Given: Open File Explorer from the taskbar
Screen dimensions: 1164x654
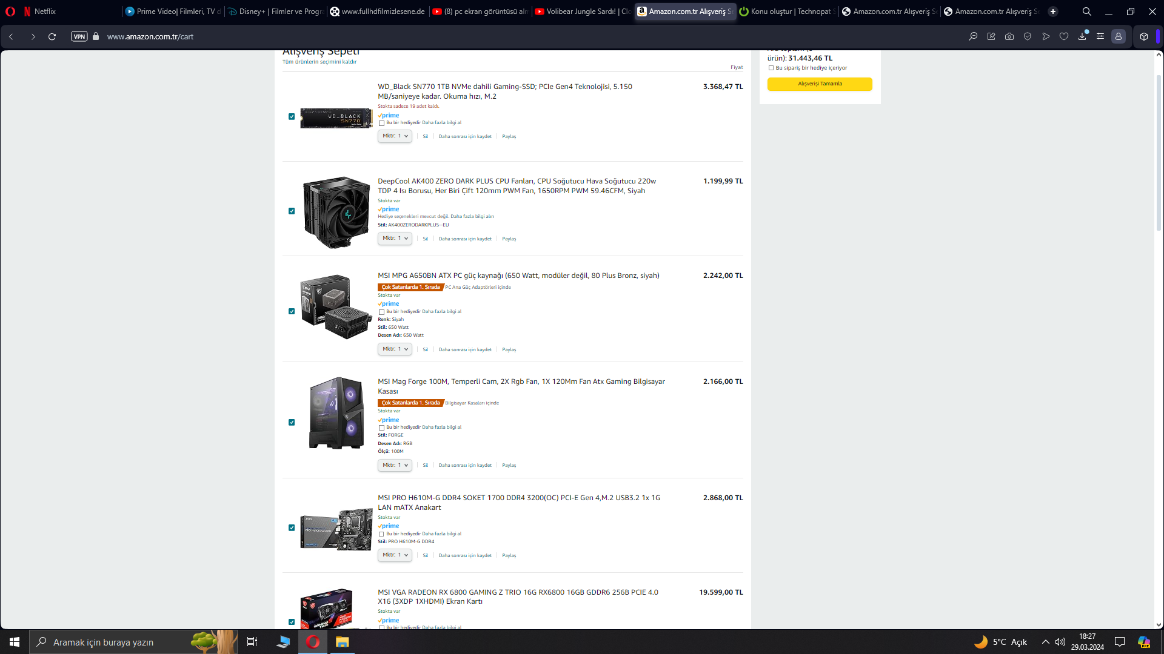Looking at the screenshot, I should 343,642.
